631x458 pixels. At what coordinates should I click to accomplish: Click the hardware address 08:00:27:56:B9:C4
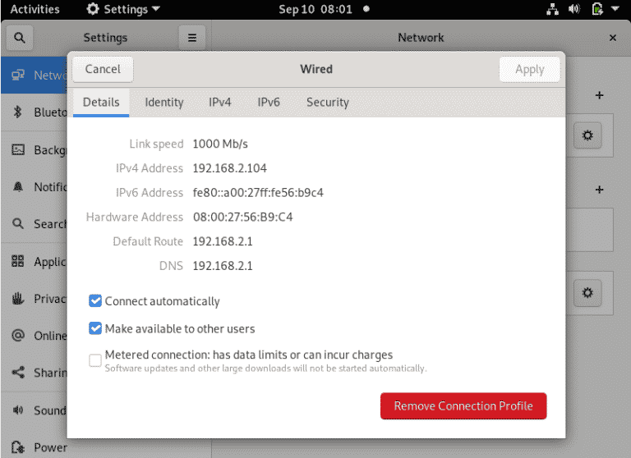pyautogui.click(x=242, y=218)
